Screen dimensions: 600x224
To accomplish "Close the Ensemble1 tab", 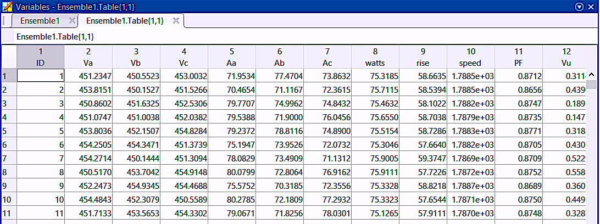I will (72, 21).
